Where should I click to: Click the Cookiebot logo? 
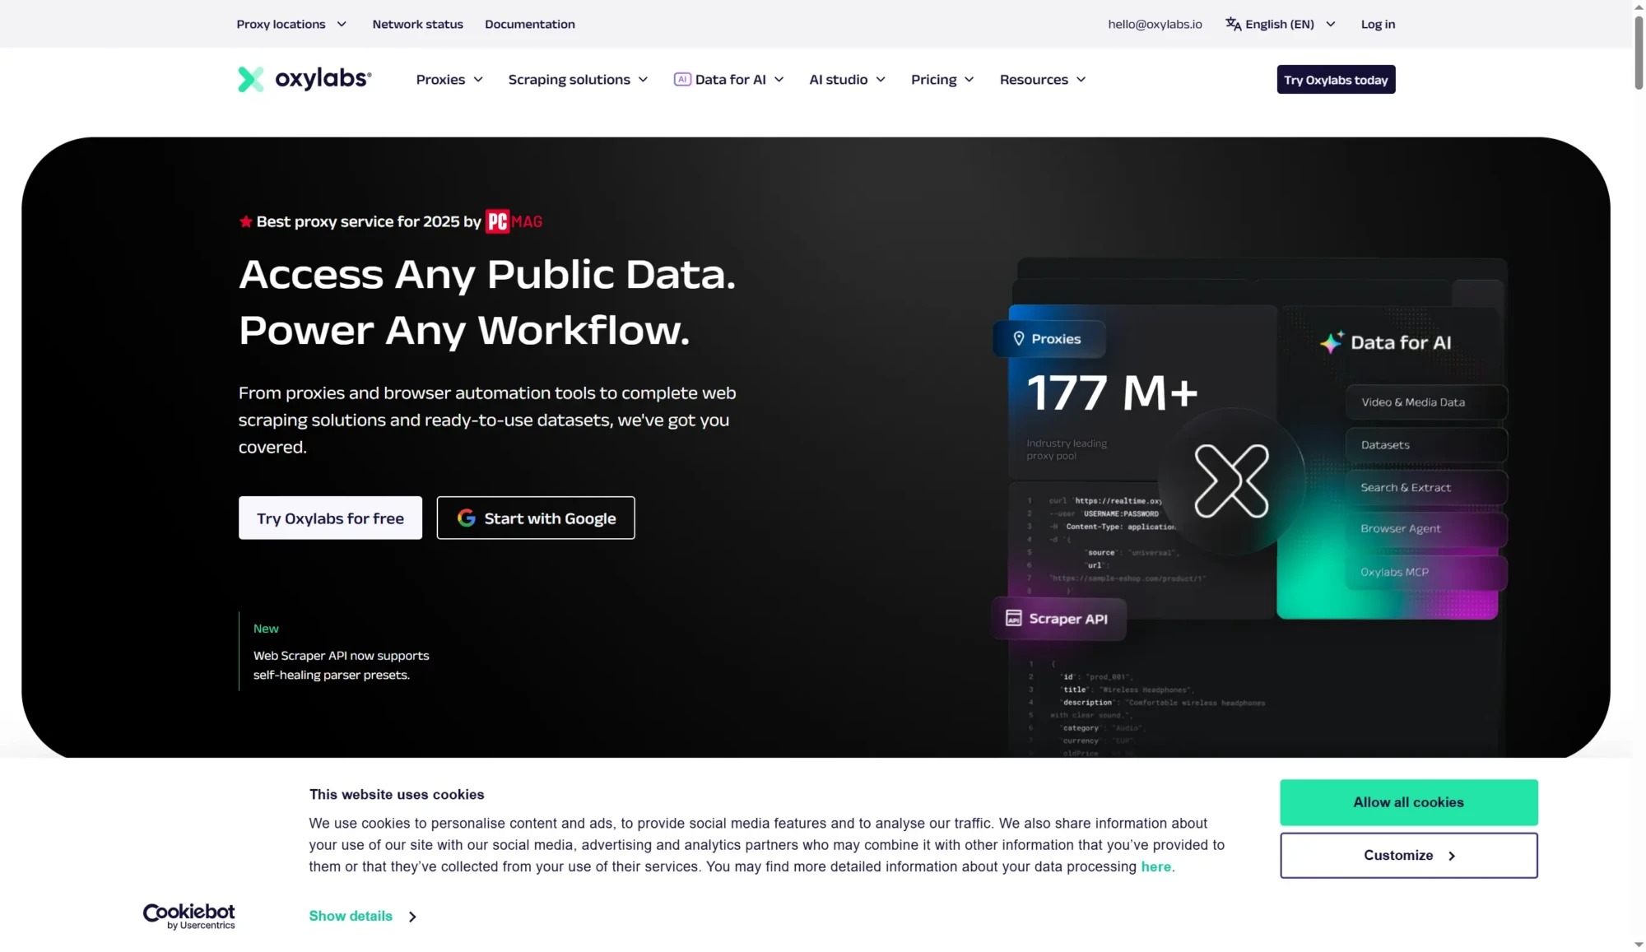click(189, 916)
